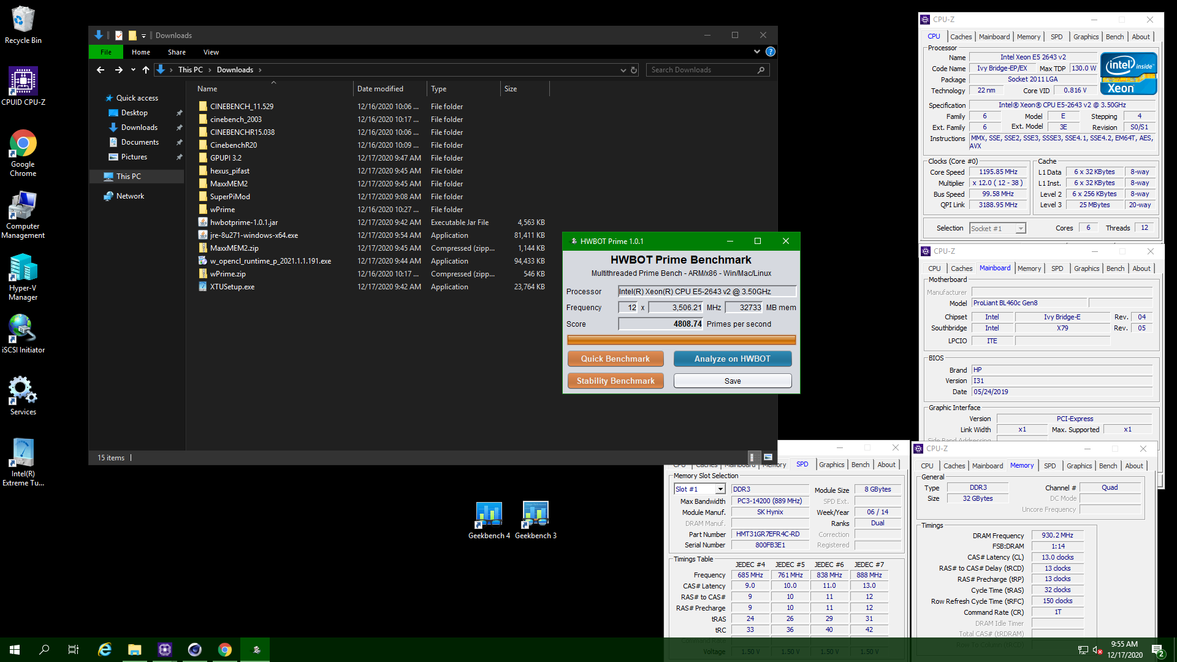Switch to CPU-Z on the taskbar
1177x662 pixels.
(x=165, y=650)
